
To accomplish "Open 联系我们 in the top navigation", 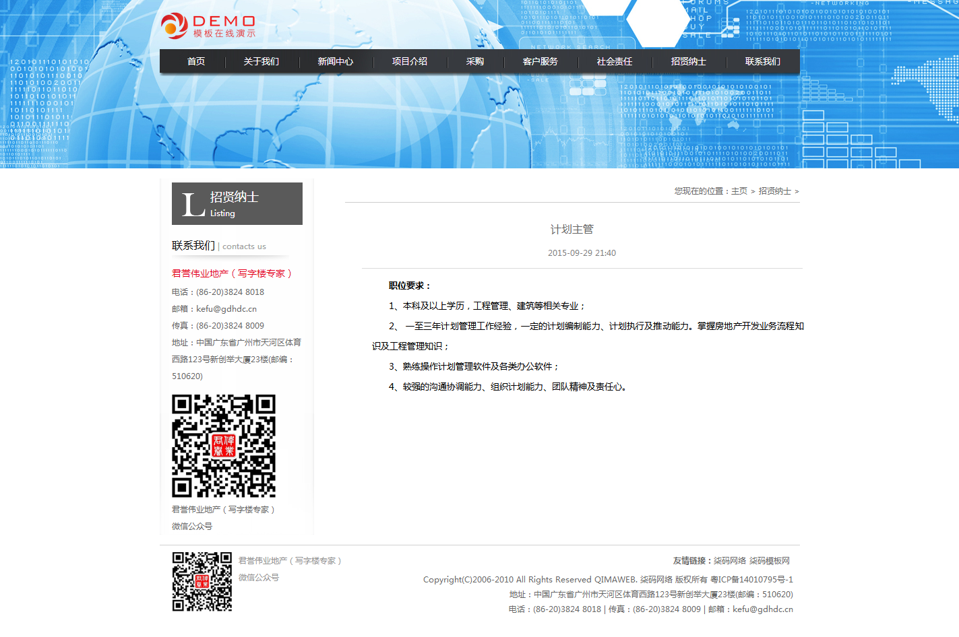I will [x=762, y=61].
